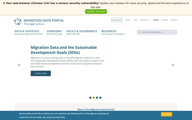Open the Policy & Governance menu
This screenshot has height=120, width=192.
click(82, 31)
